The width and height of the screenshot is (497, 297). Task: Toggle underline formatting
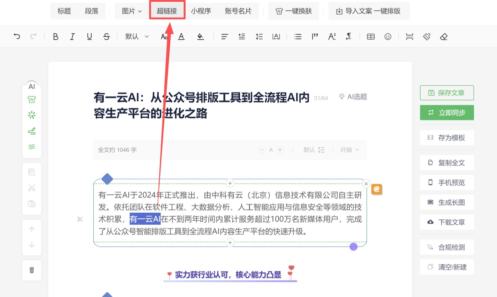pyautogui.click(x=89, y=36)
